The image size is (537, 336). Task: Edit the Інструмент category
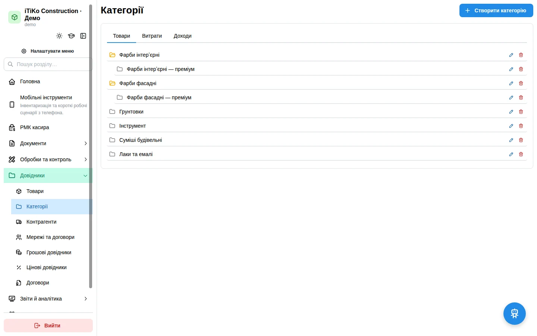coord(511,126)
